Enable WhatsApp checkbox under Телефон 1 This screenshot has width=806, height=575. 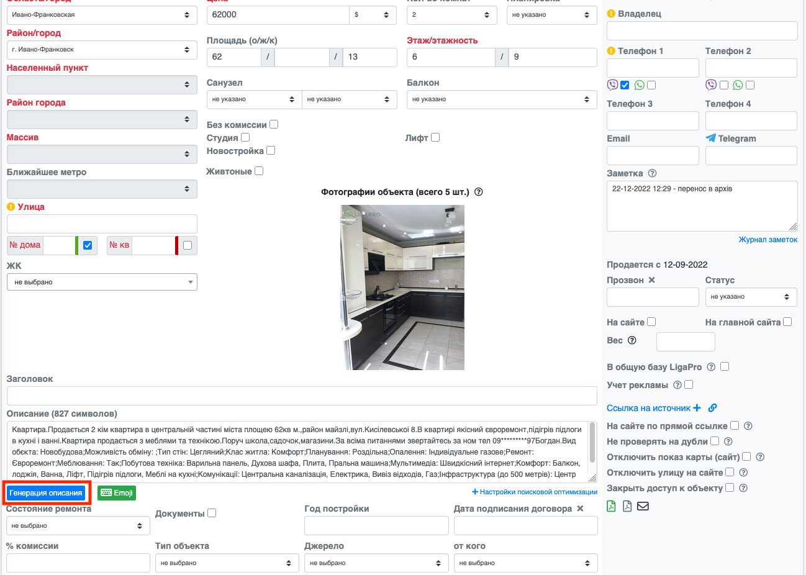click(651, 85)
